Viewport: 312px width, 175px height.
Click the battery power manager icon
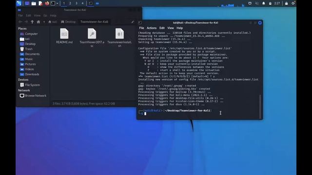[270, 3]
